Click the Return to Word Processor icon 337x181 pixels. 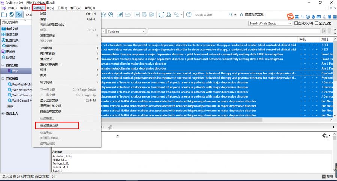pyautogui.click(x=152, y=15)
